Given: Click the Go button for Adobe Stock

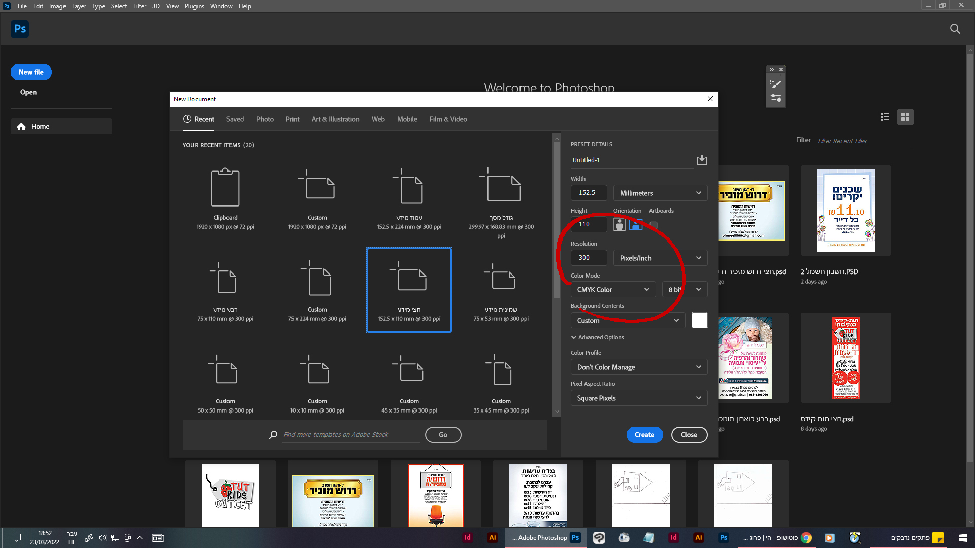Looking at the screenshot, I should click(x=443, y=435).
